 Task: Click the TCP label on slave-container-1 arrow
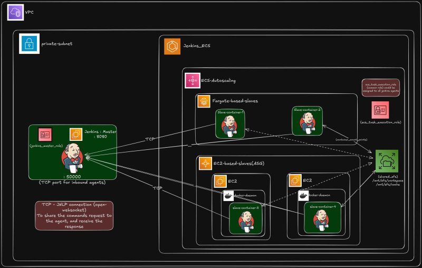(150, 139)
